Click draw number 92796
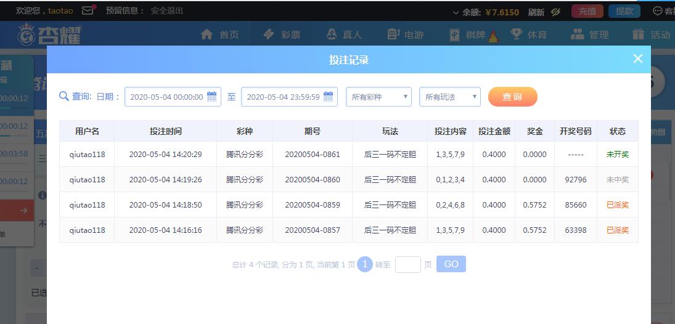Screen dimensions: 675x324 pyautogui.click(x=576, y=180)
